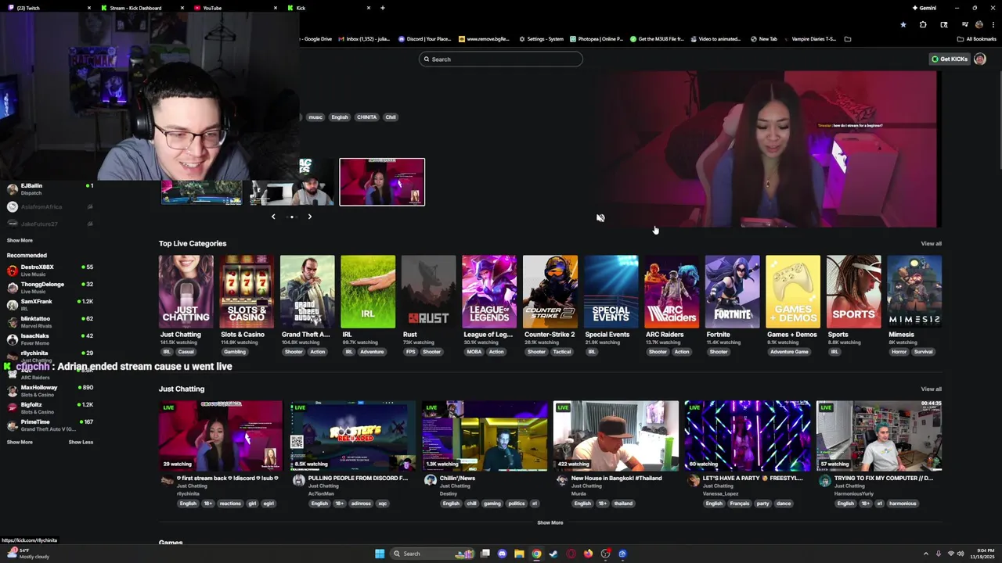The width and height of the screenshot is (1002, 563).
Task: Bookmark this page with star icon
Action: click(903, 24)
